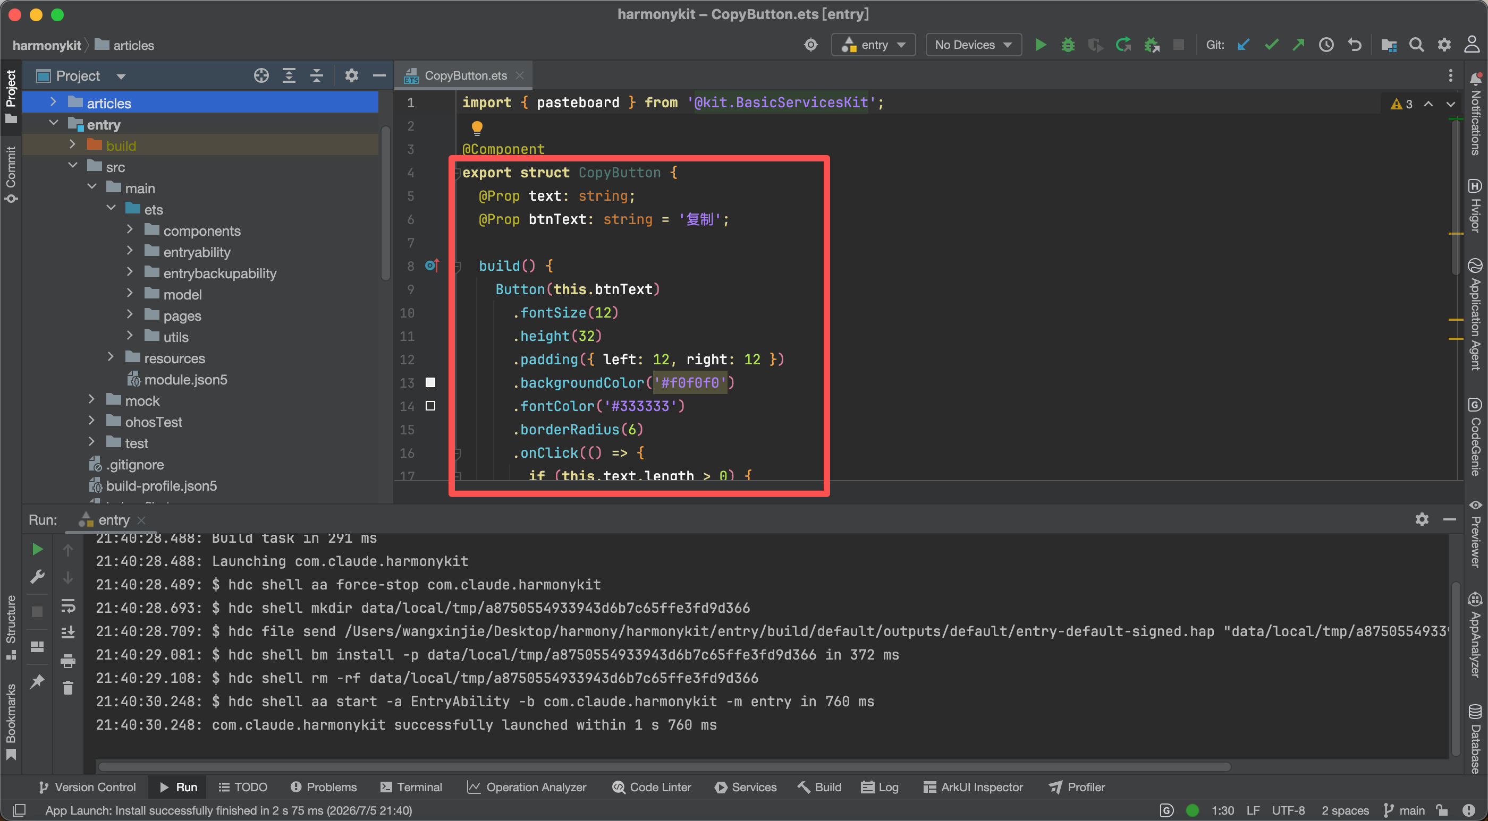Commit changes with Git checkmark icon
This screenshot has width=1488, height=821.
1271,45
